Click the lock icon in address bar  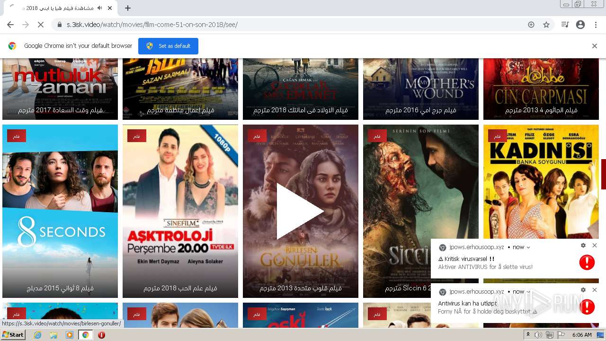pyautogui.click(x=60, y=25)
